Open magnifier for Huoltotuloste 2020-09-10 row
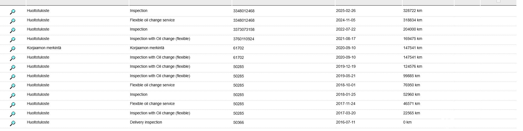This screenshot has height=131, width=523. (x=12, y=58)
